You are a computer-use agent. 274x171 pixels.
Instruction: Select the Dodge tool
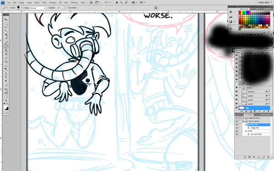coord(6,69)
